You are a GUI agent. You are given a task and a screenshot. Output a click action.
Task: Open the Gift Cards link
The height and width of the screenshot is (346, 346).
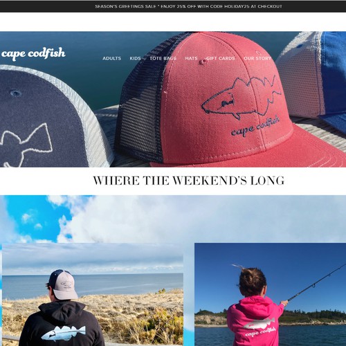221,58
